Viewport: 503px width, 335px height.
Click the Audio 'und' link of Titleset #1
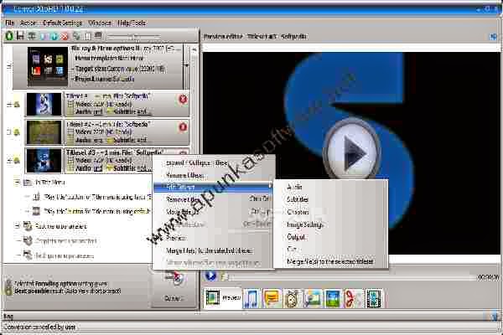tap(98, 112)
